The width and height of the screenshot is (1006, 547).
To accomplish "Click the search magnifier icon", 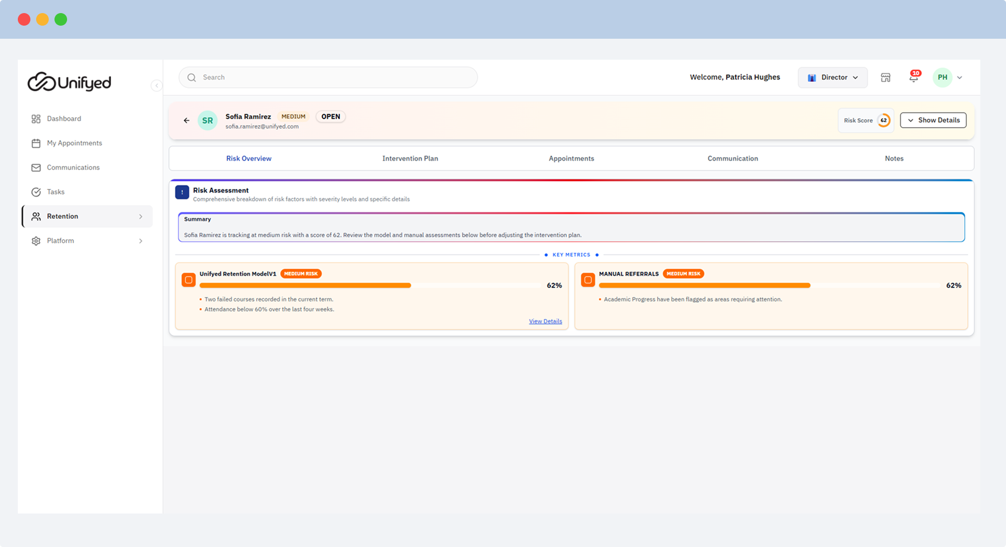I will click(192, 77).
